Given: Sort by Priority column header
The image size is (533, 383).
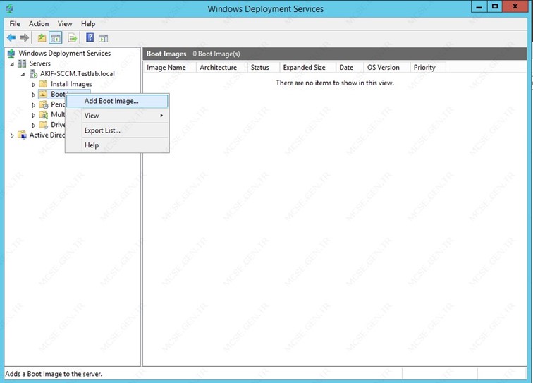Looking at the screenshot, I should click(428, 67).
